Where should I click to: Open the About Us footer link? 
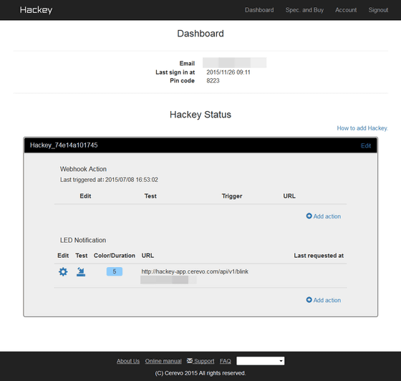(128, 361)
